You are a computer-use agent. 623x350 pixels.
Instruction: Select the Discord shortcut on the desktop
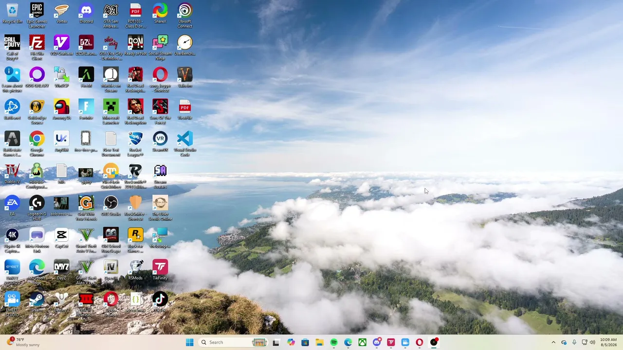[86, 14]
